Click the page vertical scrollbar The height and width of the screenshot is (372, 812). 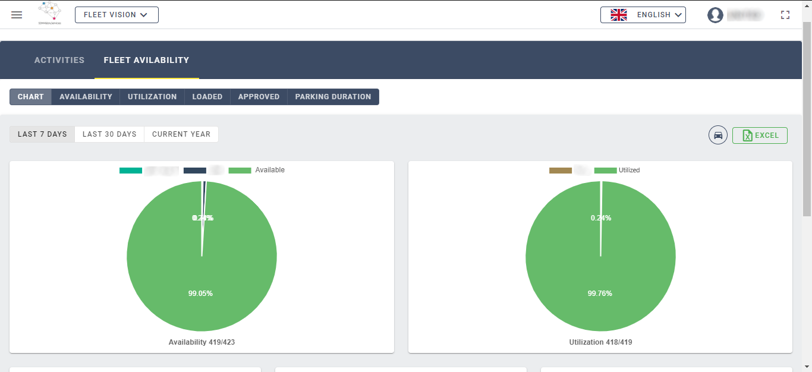pos(807,119)
